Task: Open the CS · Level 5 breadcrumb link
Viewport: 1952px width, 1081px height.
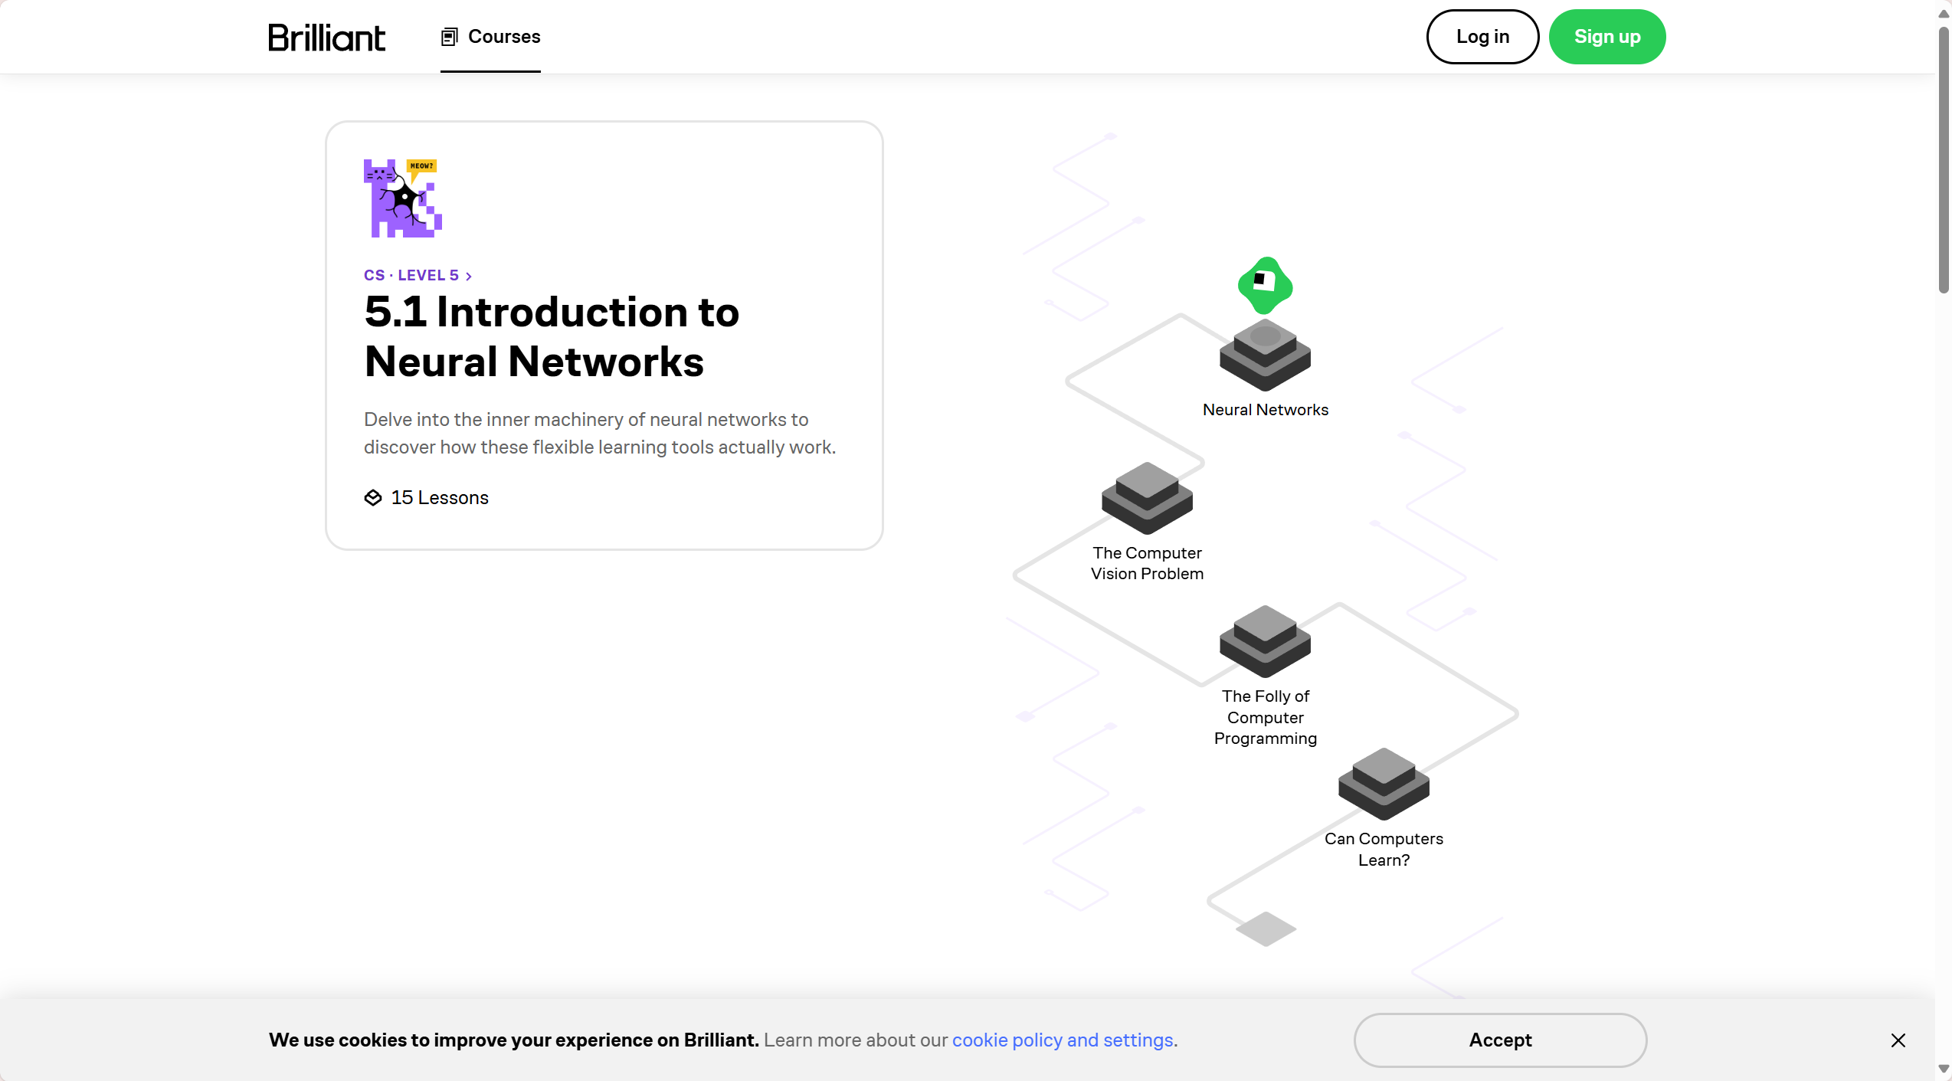Action: pyautogui.click(x=411, y=275)
